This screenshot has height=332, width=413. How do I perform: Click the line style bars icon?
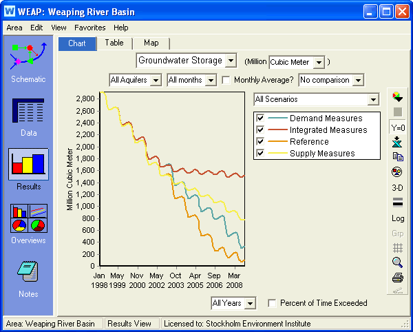(x=397, y=203)
